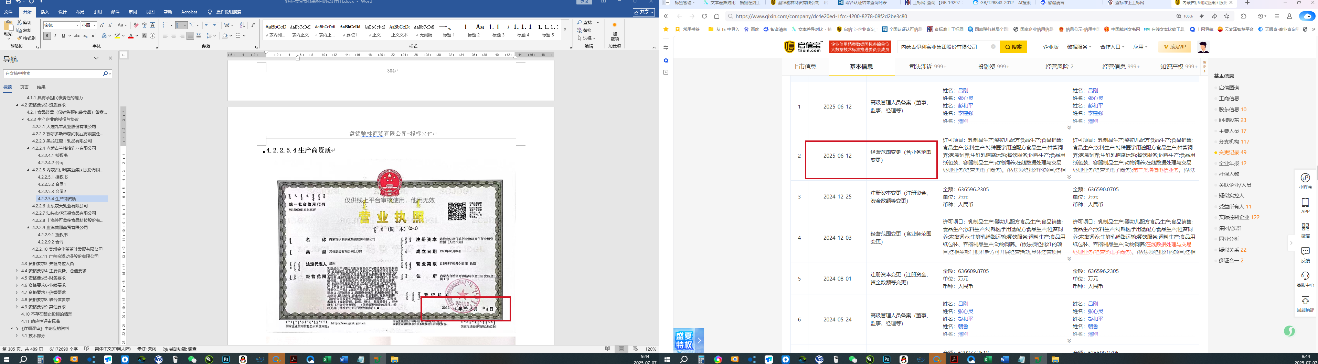Toggle character shading in Word font group

click(144, 36)
